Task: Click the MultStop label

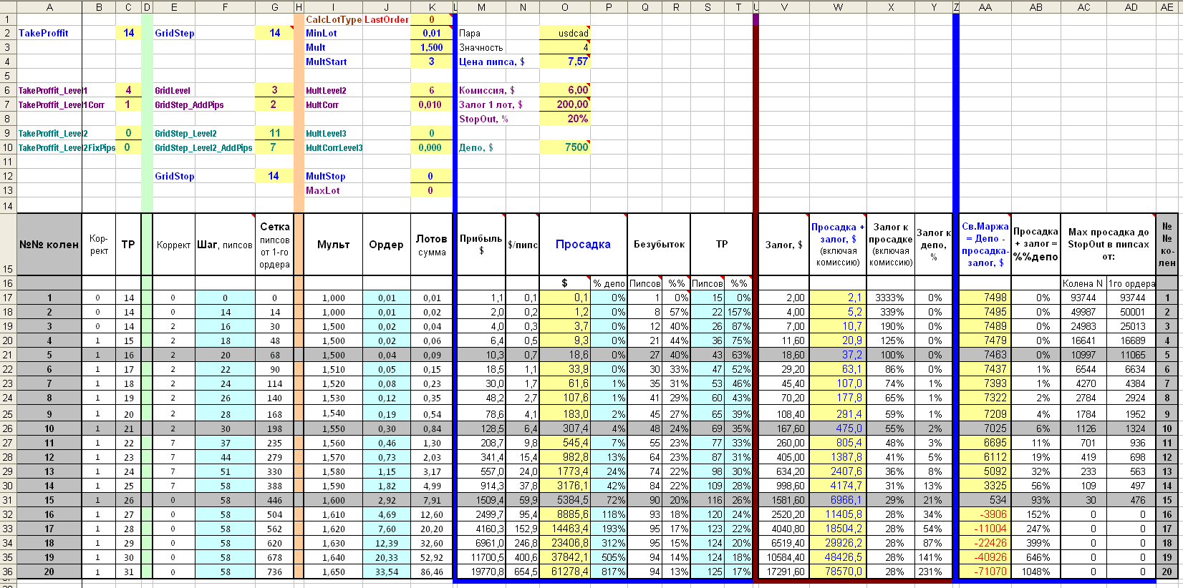Action: 326,176
